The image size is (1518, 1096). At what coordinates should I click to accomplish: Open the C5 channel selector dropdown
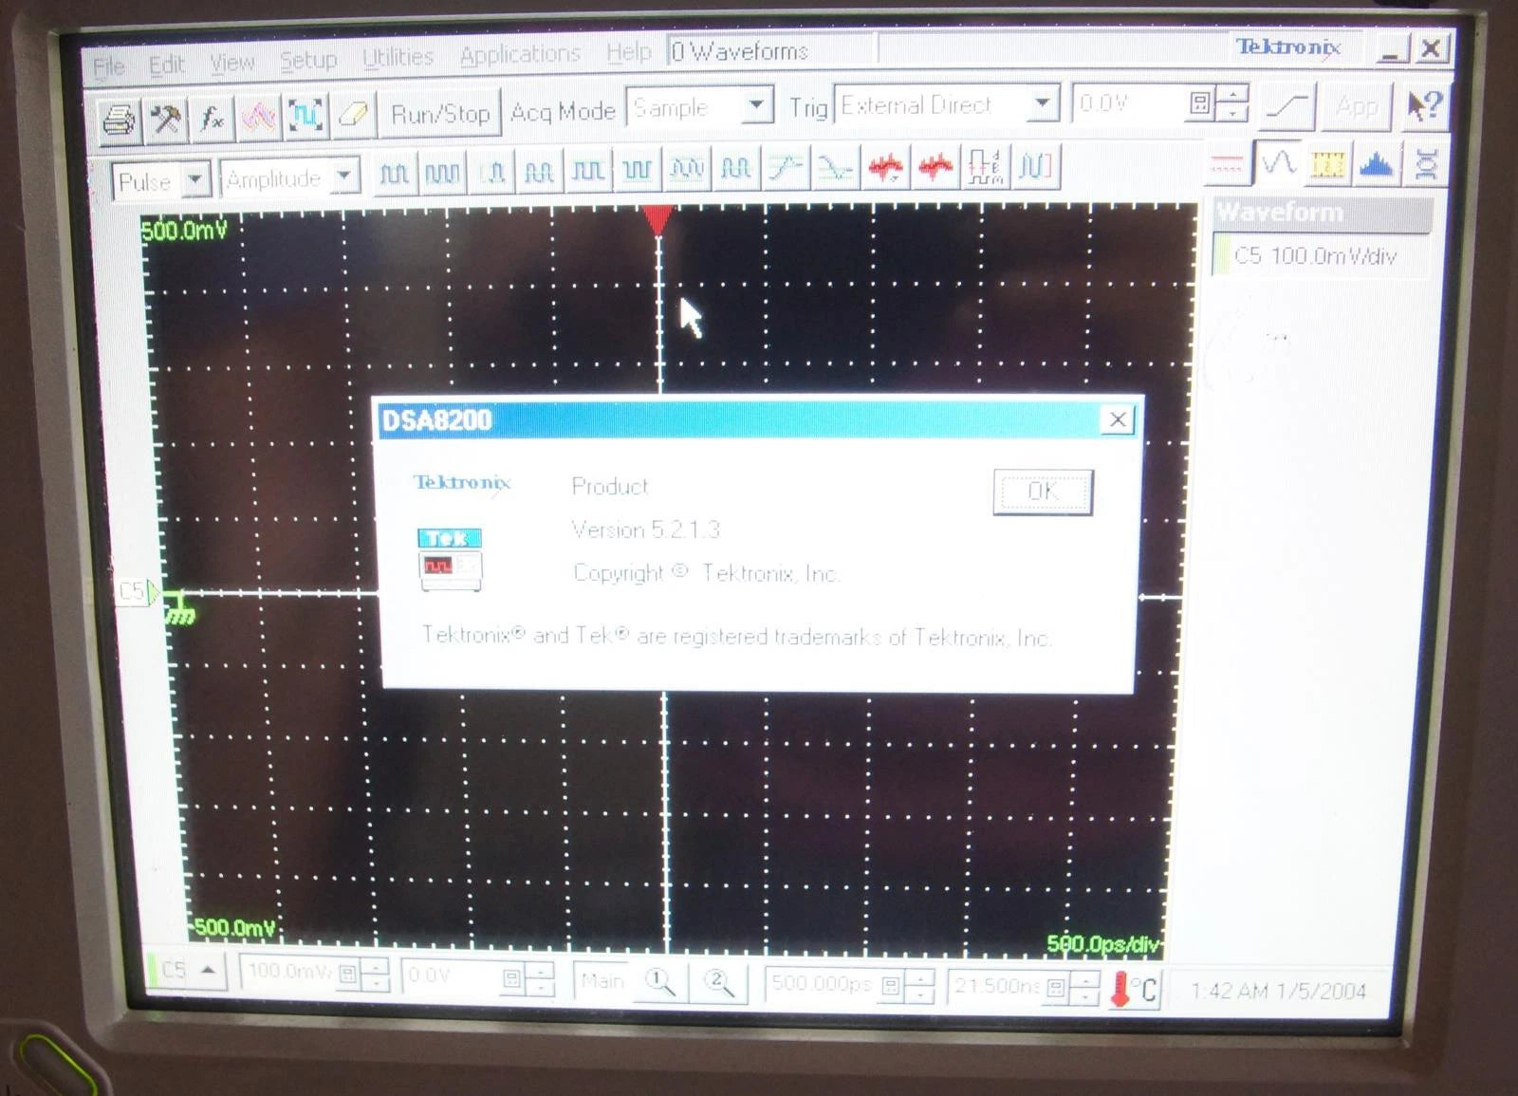188,970
